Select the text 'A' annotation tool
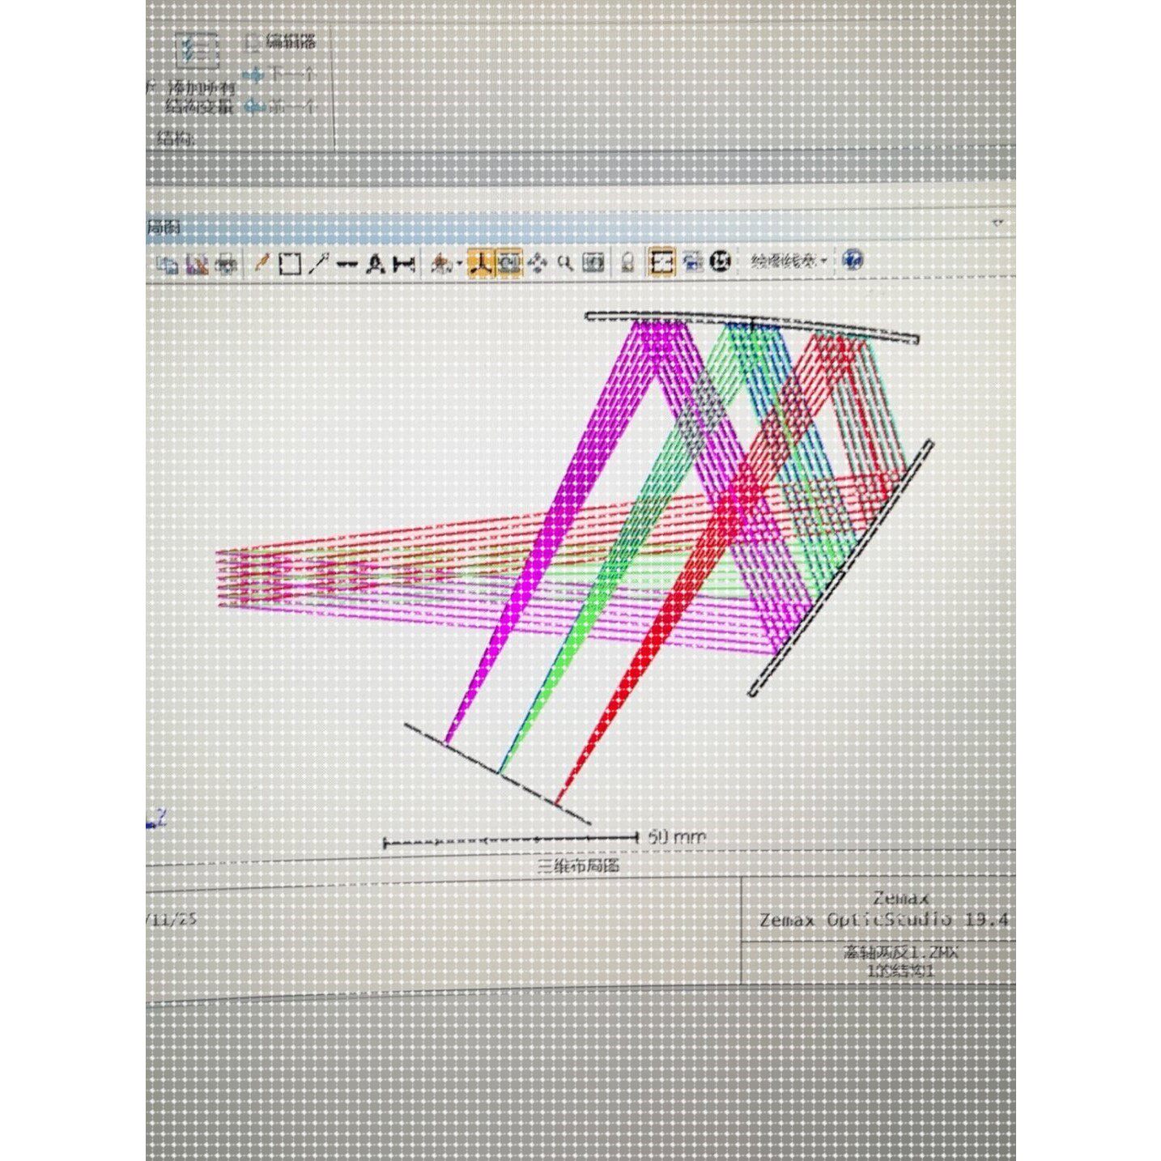 374,264
